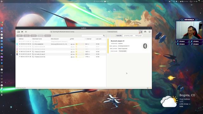203x114 pixels.
Task: Sort by the Advertised name column header
Action: 37,39
